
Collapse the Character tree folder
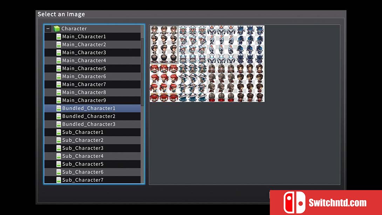48,29
